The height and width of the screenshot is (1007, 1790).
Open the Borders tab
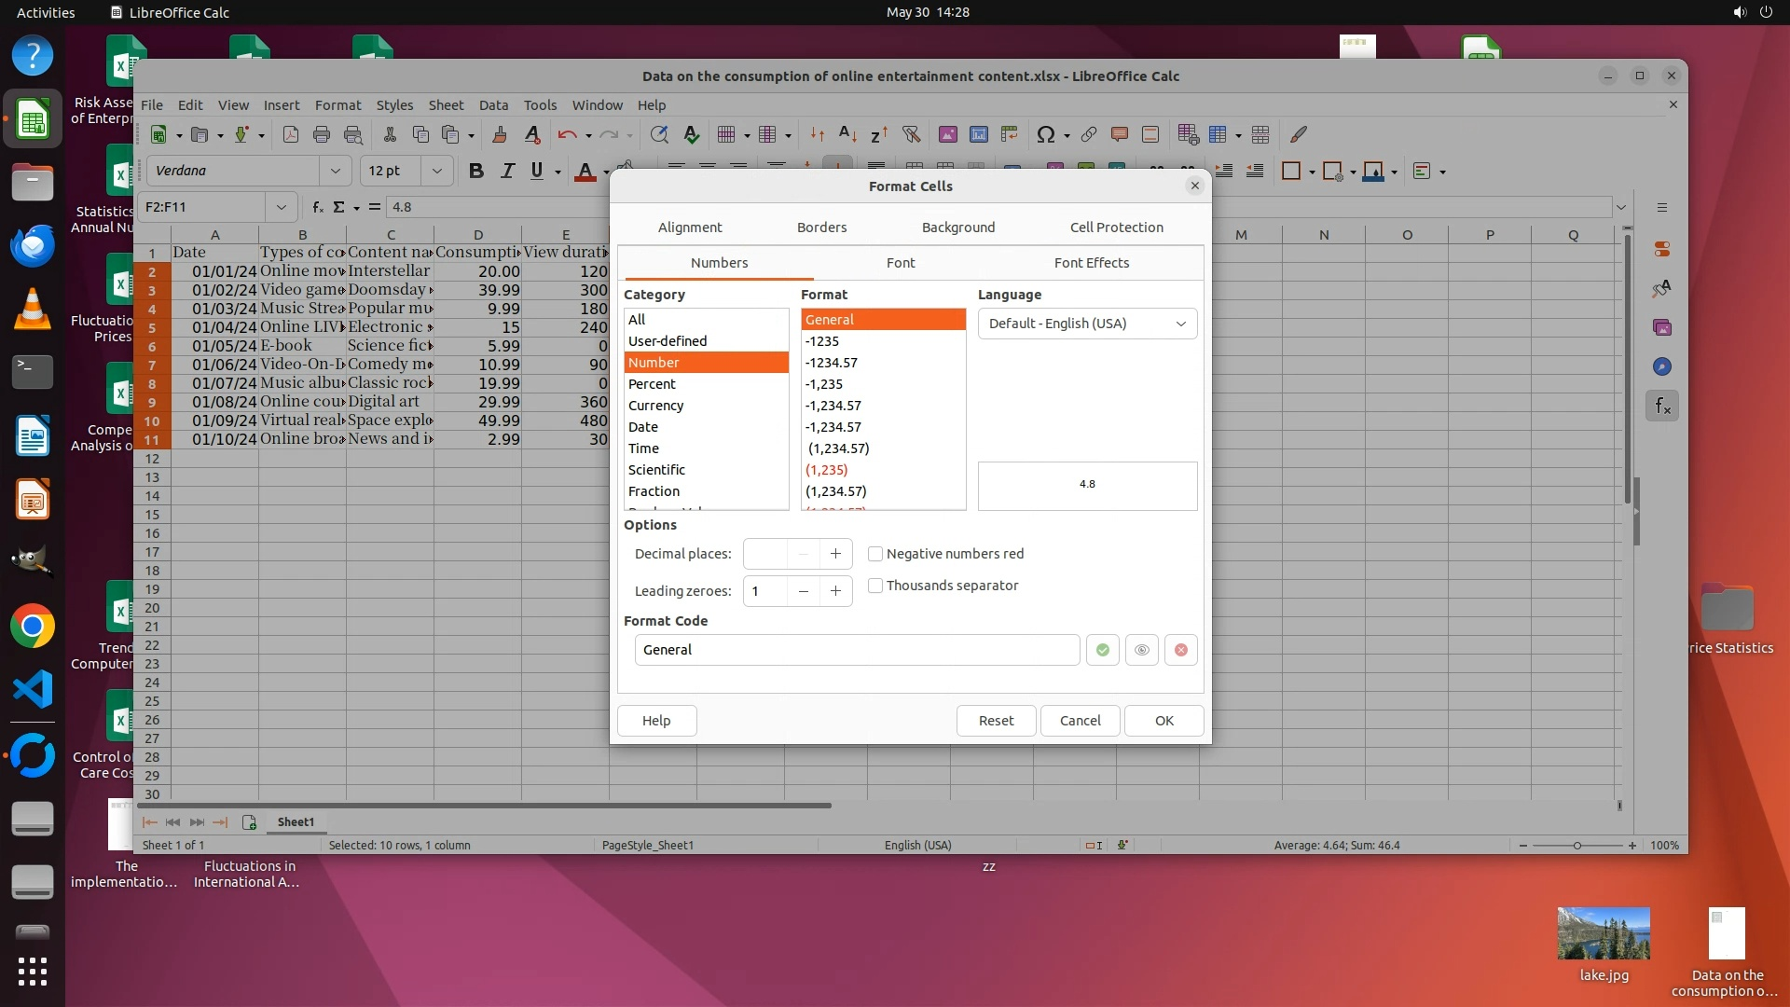point(821,228)
